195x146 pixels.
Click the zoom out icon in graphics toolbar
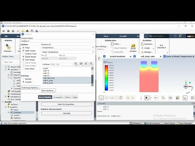tap(133, 98)
